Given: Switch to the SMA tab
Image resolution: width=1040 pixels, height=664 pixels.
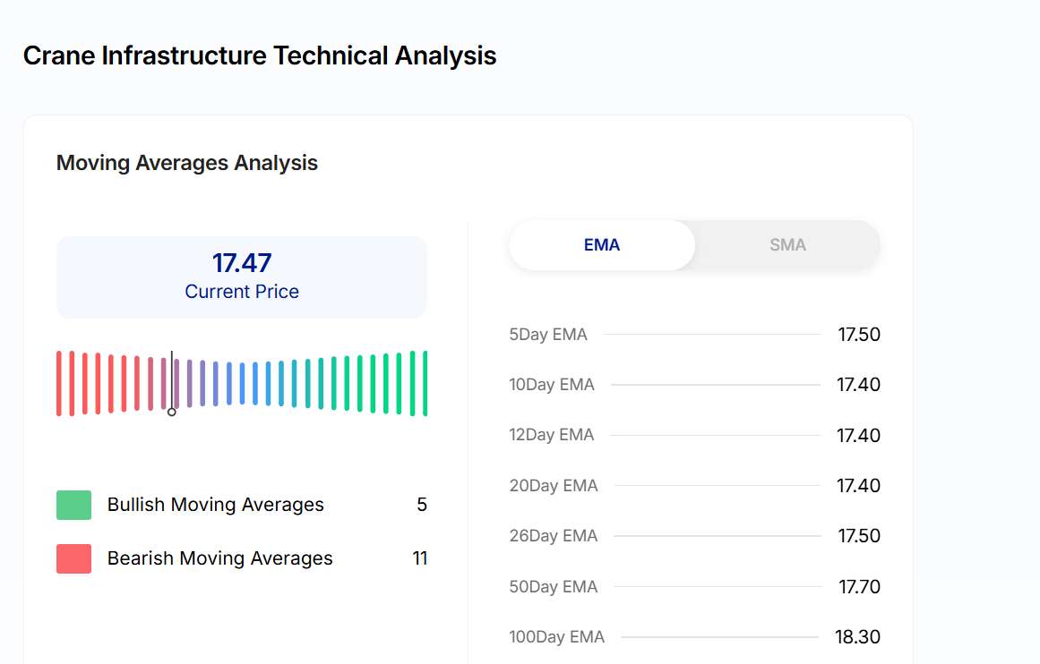Looking at the screenshot, I should click(787, 245).
